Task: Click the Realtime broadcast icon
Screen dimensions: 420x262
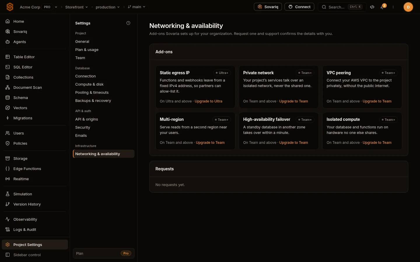Action: click(x=8, y=179)
